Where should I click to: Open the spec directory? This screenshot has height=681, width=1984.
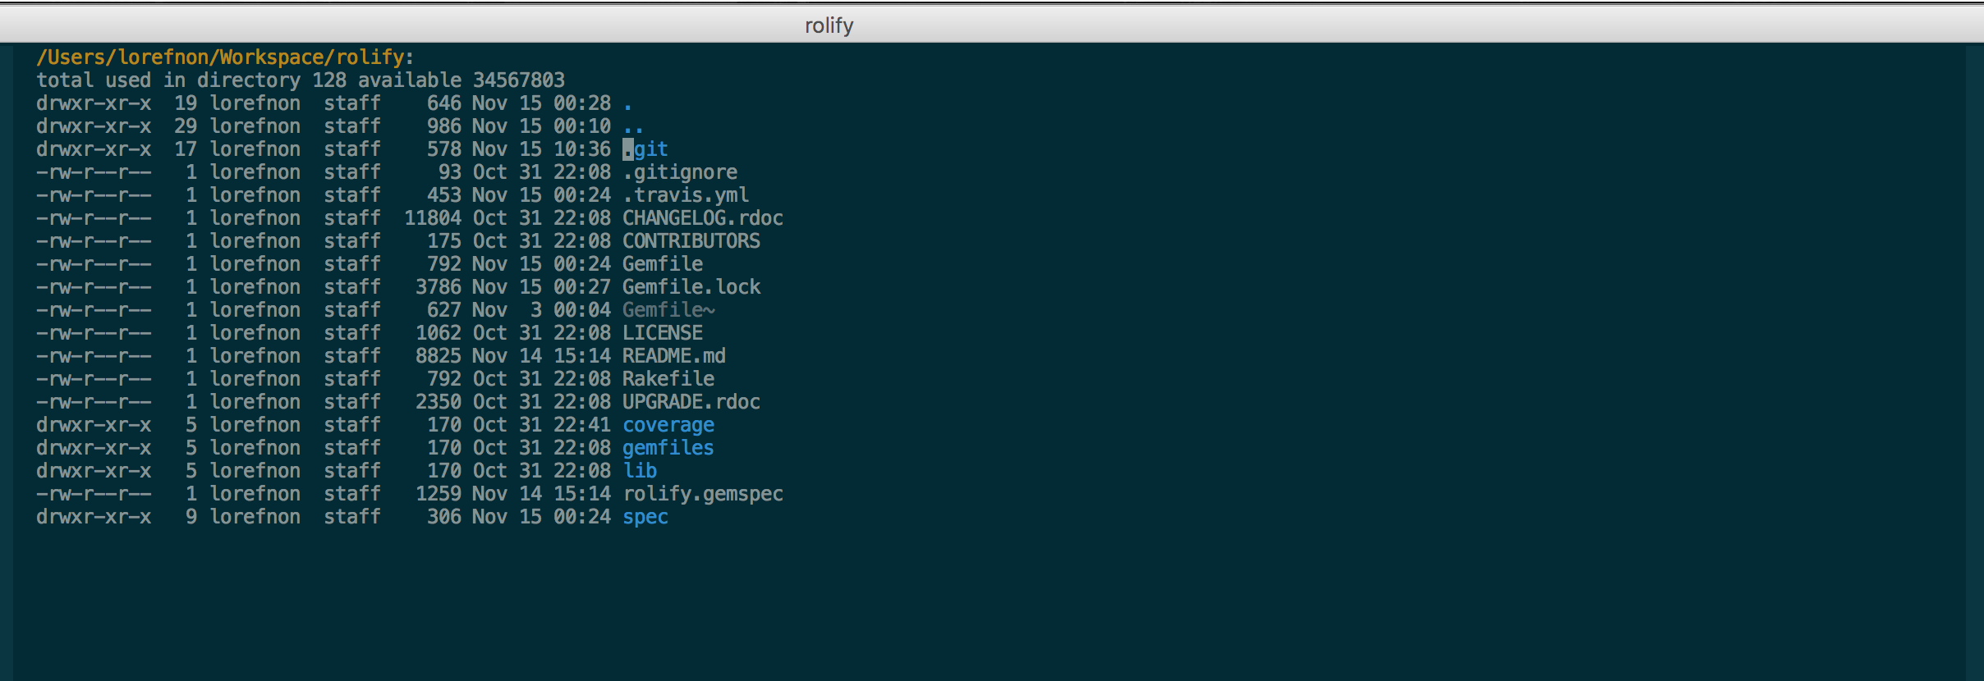[645, 517]
